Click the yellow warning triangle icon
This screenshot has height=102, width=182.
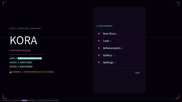coord(11,72)
